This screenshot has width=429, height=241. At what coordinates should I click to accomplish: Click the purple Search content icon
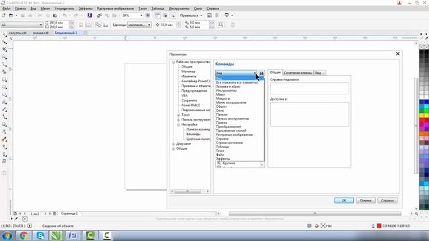pyautogui.click(x=90, y=15)
